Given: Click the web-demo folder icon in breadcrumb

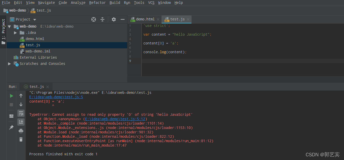Looking at the screenshot, I should (x=6, y=11).
